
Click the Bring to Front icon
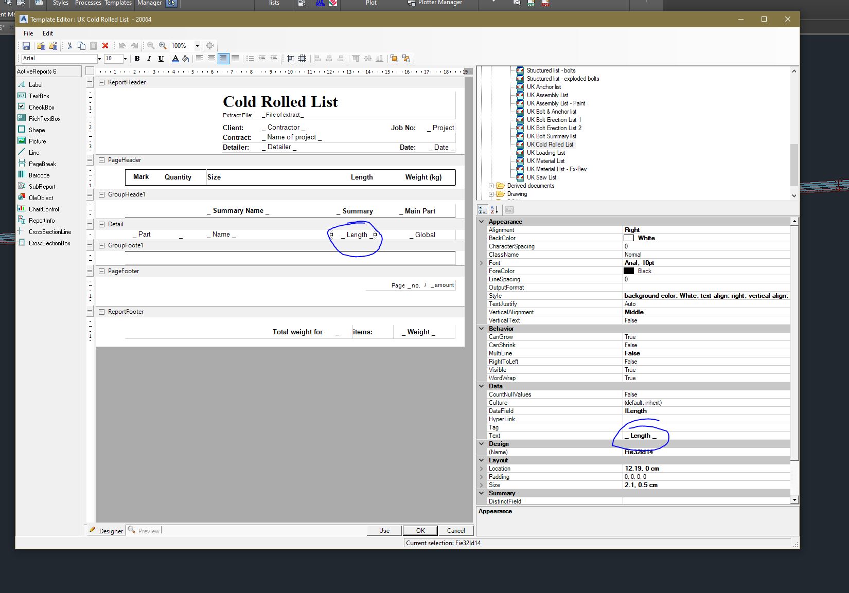coord(394,59)
